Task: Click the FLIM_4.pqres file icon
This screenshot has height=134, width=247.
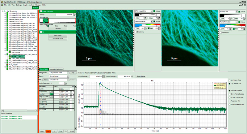Action: (7, 65)
